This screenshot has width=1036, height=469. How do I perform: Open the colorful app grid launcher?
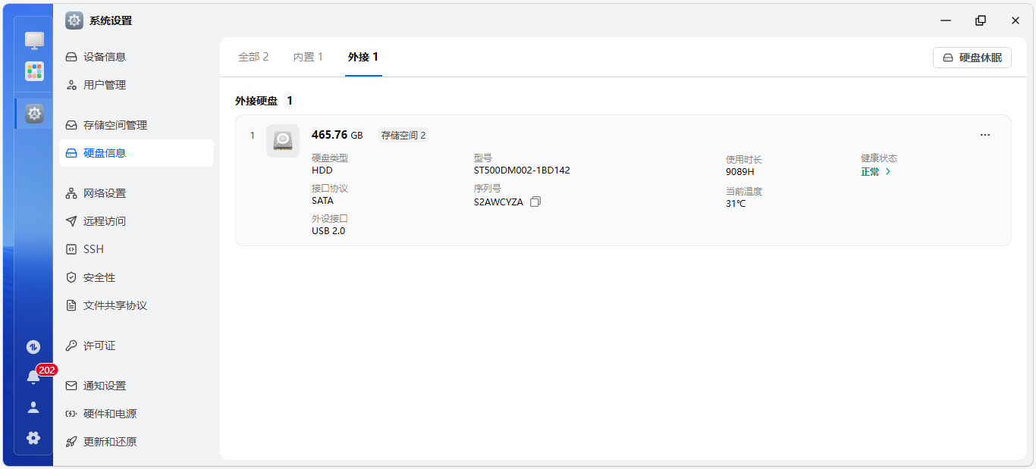coord(34,71)
